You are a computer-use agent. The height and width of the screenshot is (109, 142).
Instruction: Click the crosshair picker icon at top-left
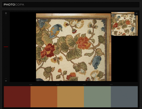click(6, 13)
